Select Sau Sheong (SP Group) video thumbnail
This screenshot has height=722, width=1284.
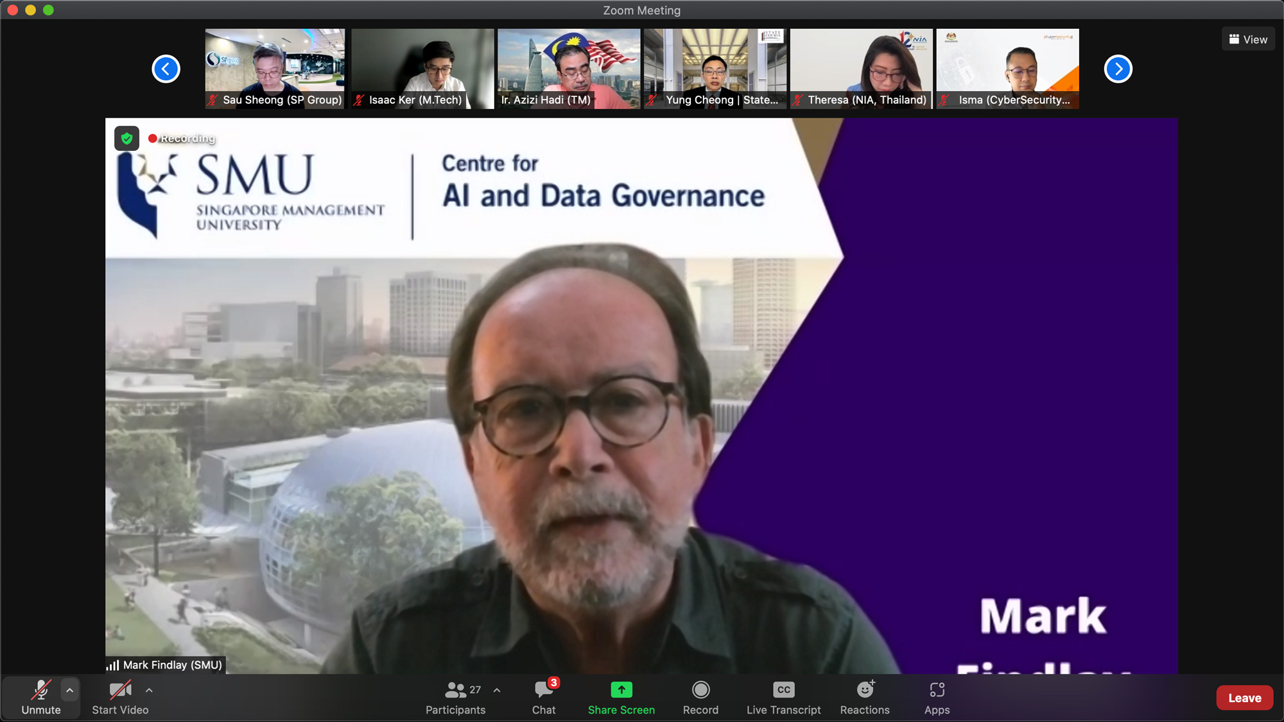275,69
